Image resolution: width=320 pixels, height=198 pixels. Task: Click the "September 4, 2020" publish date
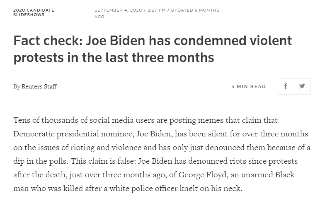[x=118, y=10]
